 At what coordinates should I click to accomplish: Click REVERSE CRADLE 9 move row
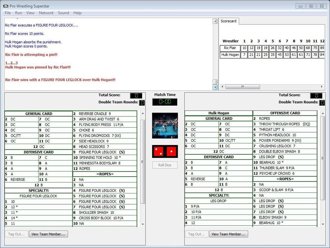(105, 114)
